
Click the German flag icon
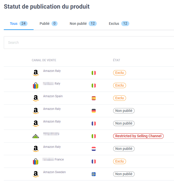[x=94, y=111]
